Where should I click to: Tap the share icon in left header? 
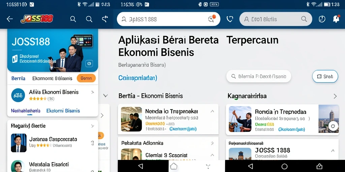tap(105, 19)
